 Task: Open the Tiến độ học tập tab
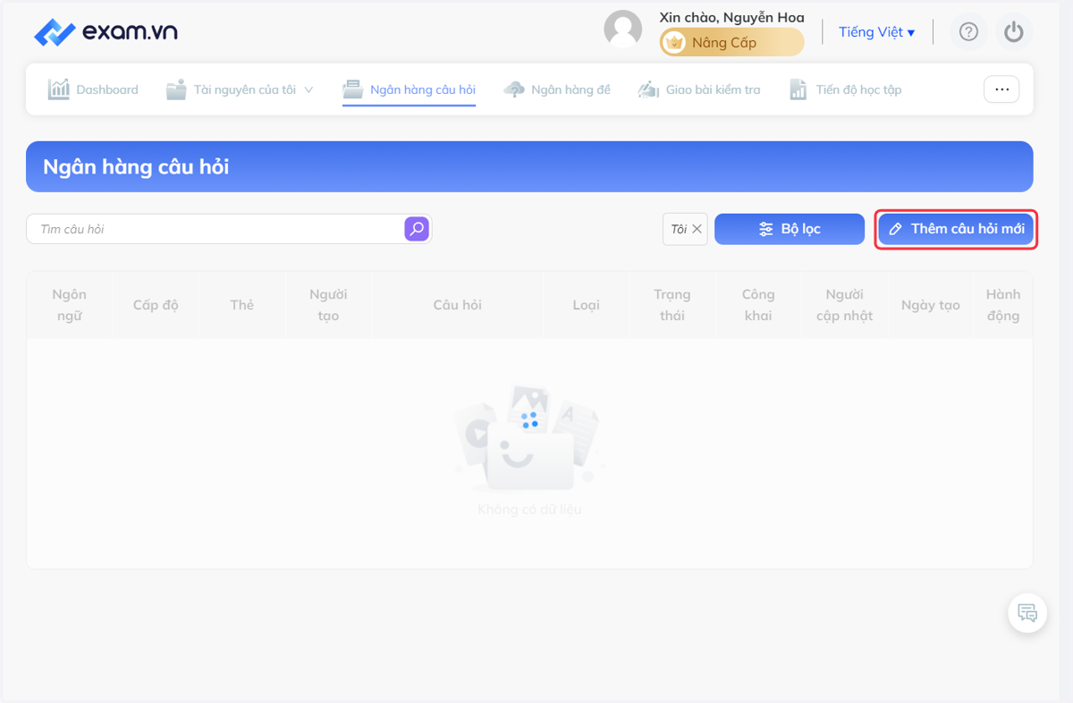pos(845,89)
